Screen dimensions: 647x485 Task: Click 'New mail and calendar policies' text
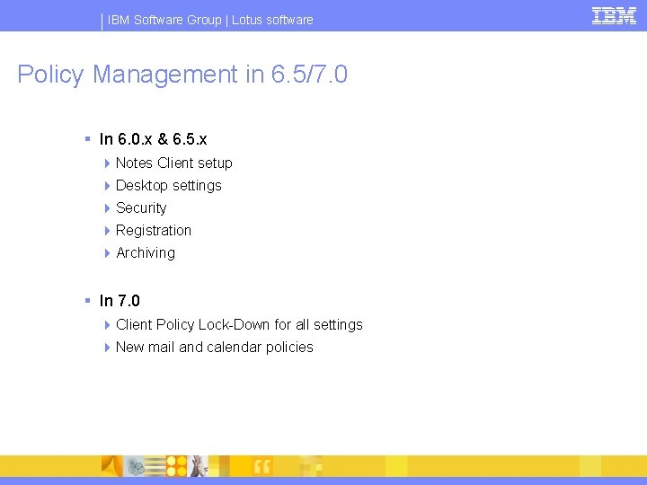point(214,348)
